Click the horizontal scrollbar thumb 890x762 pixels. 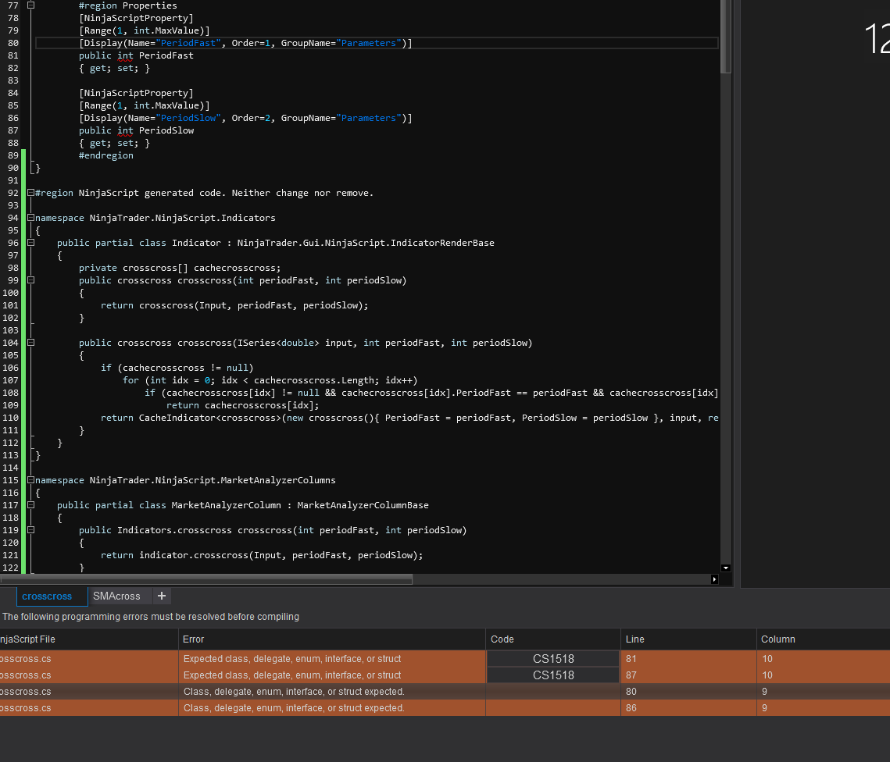click(206, 579)
